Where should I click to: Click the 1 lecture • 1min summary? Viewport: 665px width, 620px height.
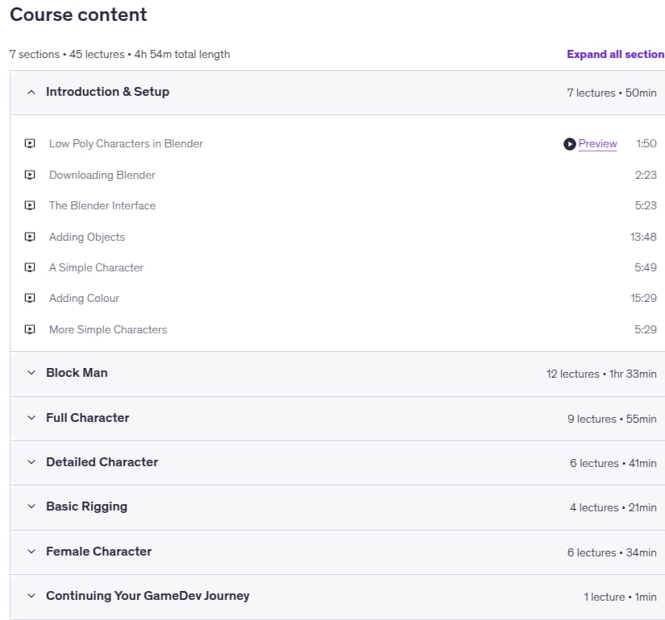(620, 597)
